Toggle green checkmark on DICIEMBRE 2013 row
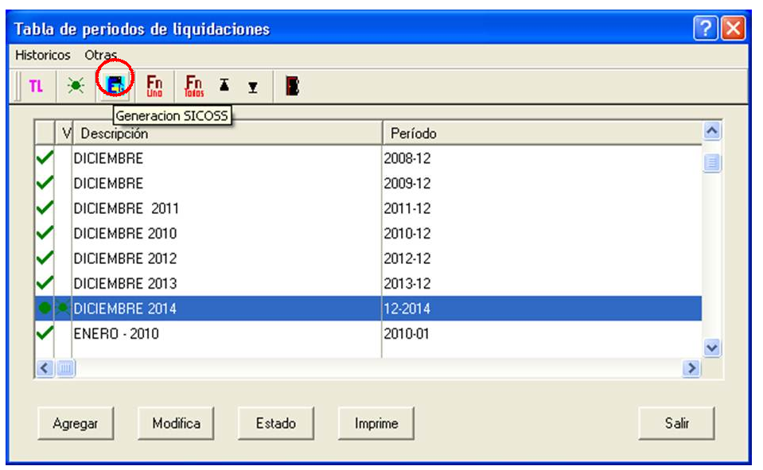763x470 pixels. (x=45, y=282)
